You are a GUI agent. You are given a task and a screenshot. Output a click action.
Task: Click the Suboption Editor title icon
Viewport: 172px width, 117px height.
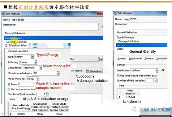tap(6, 45)
